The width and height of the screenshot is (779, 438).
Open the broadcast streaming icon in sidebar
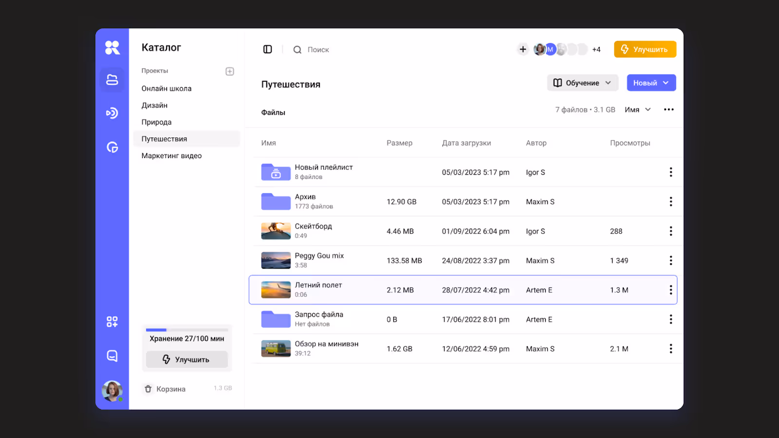[112, 113]
